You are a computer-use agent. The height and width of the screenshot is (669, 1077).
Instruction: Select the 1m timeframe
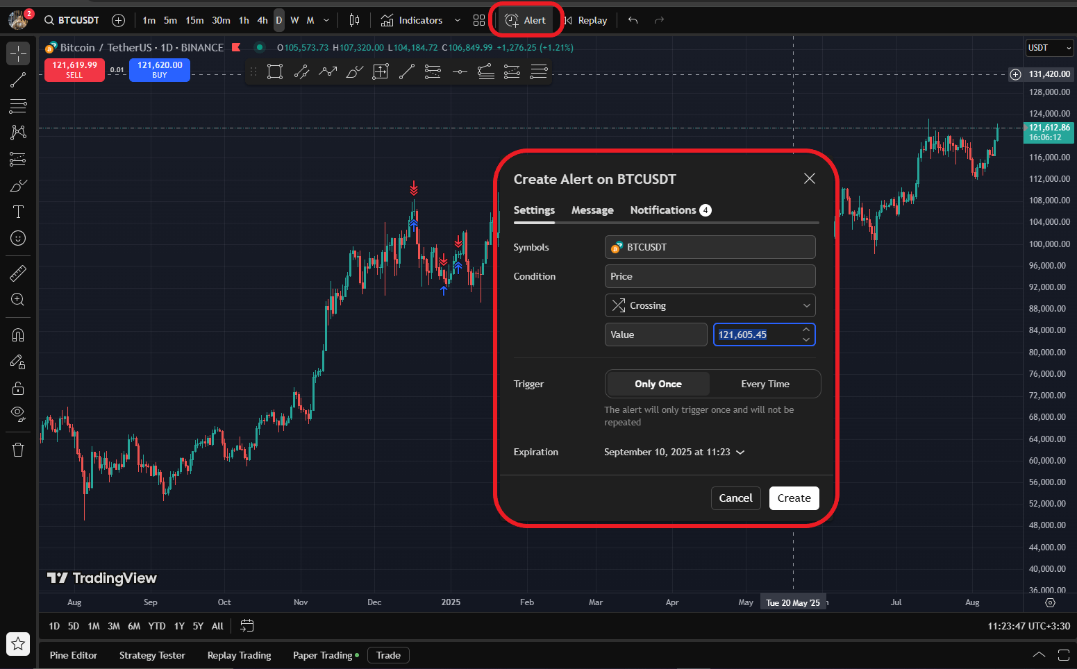[x=149, y=20]
